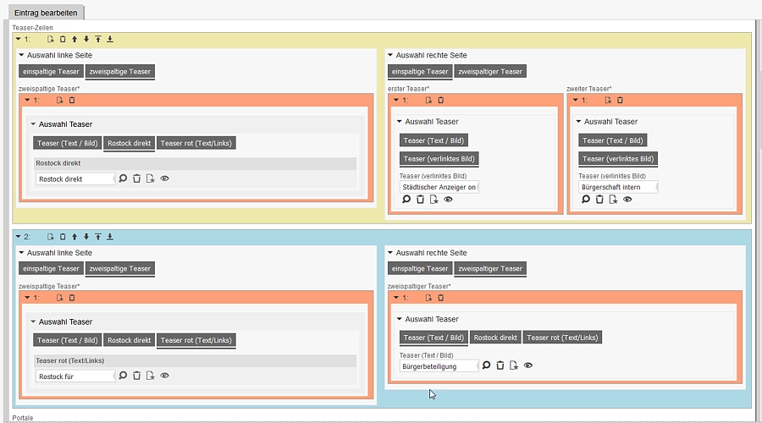
Task: Trash icon next to Bürgerbeteiligung field
Action: pyautogui.click(x=500, y=365)
